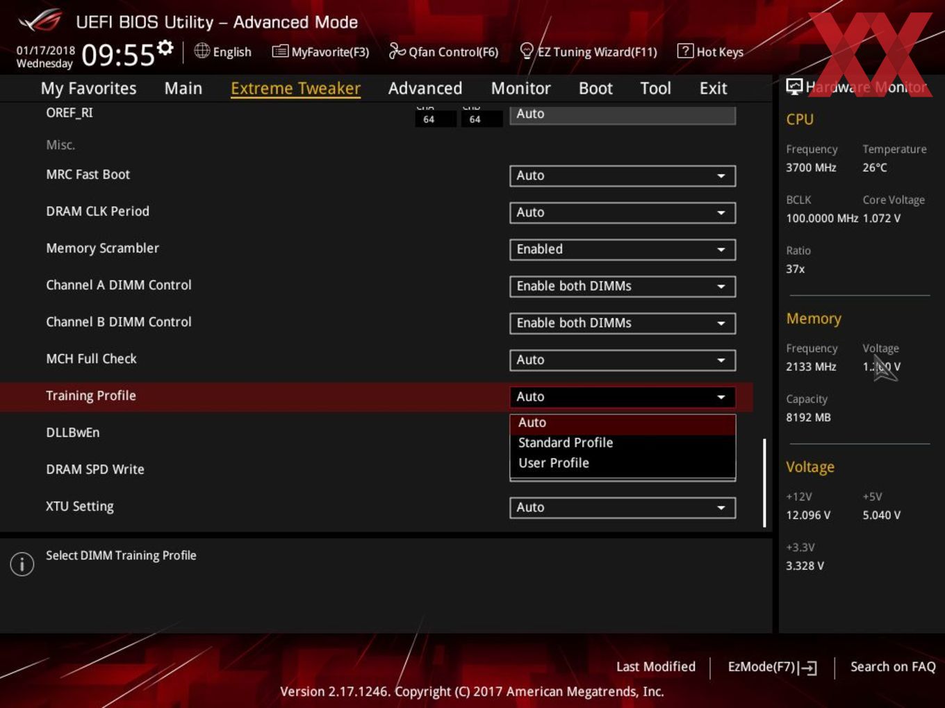
Task: Click the Hardware Monitor screen icon
Action: pos(794,87)
